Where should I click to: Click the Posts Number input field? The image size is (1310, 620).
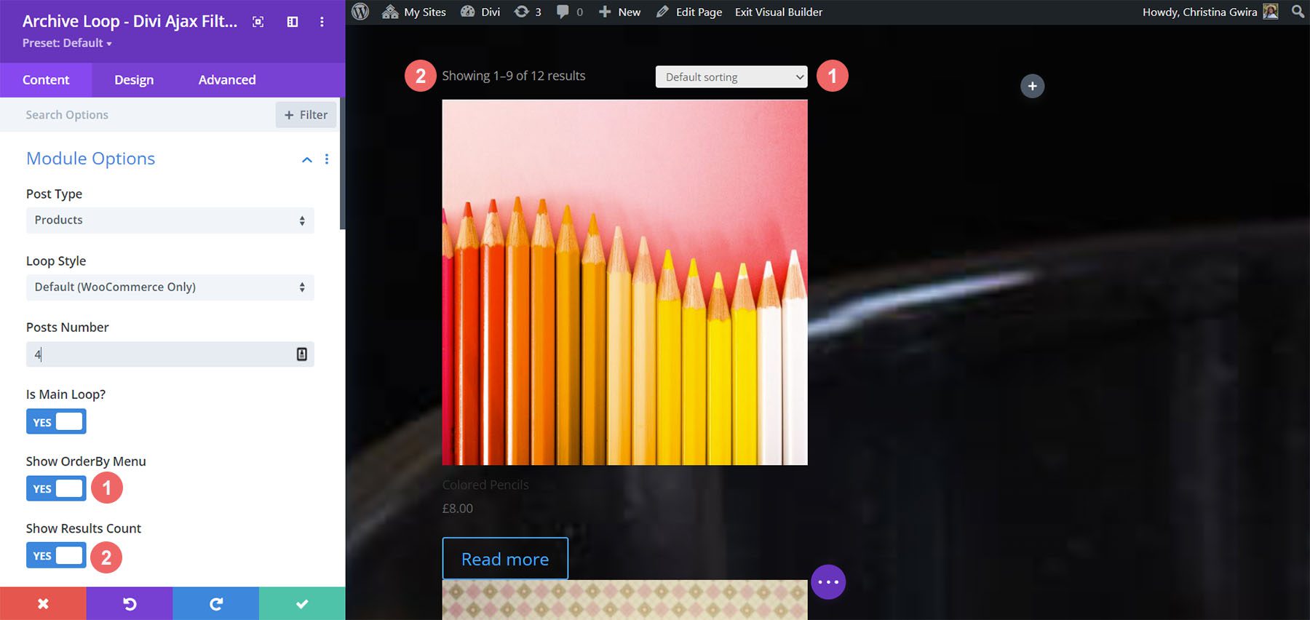pos(170,354)
